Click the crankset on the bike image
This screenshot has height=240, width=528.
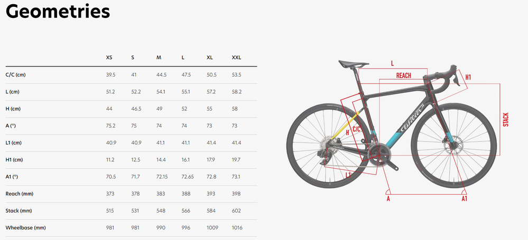[x=381, y=154]
